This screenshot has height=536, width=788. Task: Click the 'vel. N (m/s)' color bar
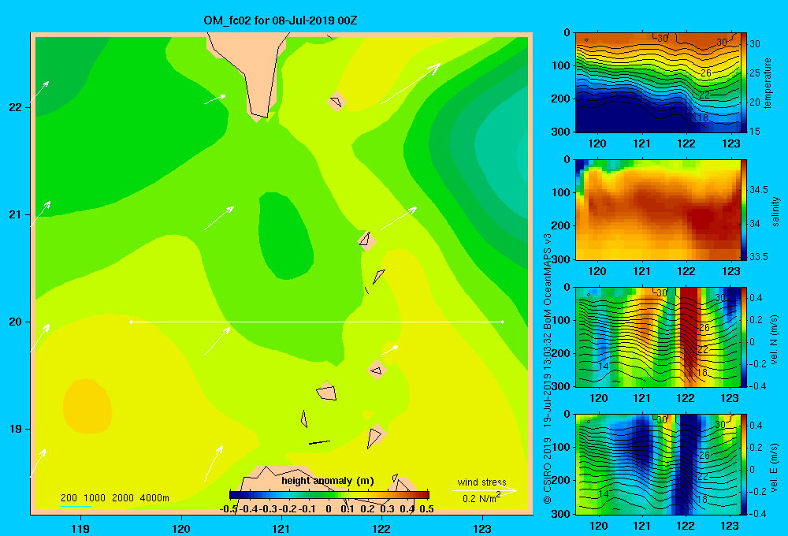coord(744,337)
